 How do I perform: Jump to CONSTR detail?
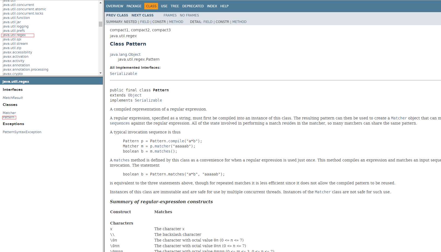pyautogui.click(x=222, y=22)
